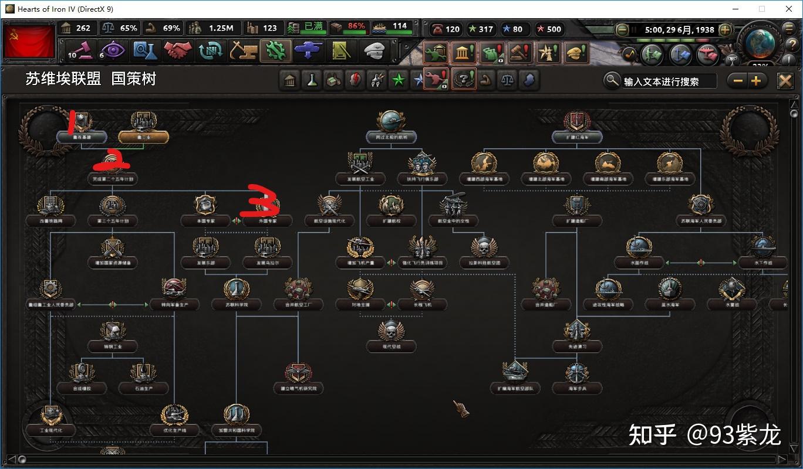
Task: Toggle the political building focus filter
Action: click(x=289, y=80)
